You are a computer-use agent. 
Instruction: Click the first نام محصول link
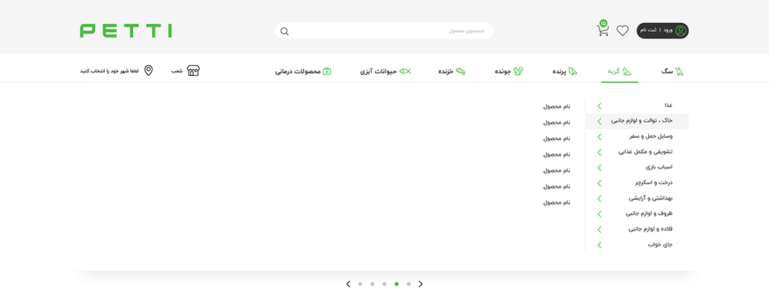(x=556, y=106)
